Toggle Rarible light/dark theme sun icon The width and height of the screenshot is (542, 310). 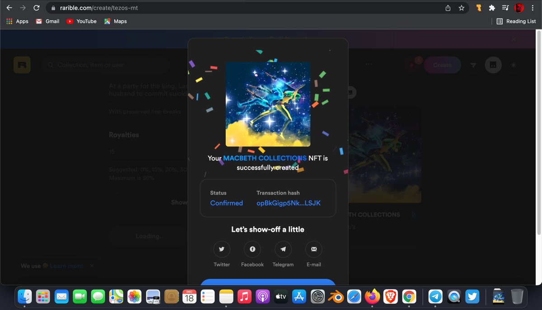pos(514,65)
